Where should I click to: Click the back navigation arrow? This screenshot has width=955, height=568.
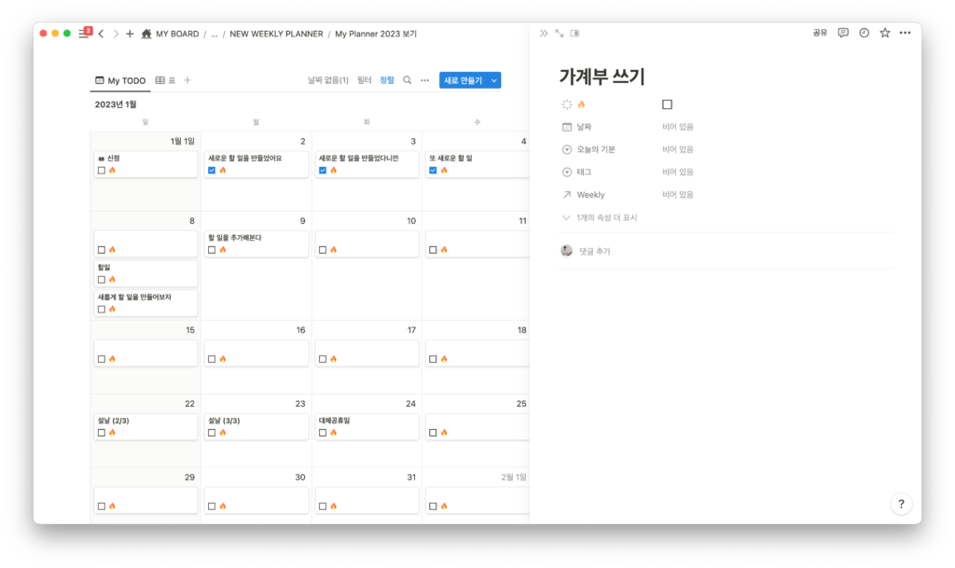pyautogui.click(x=101, y=34)
